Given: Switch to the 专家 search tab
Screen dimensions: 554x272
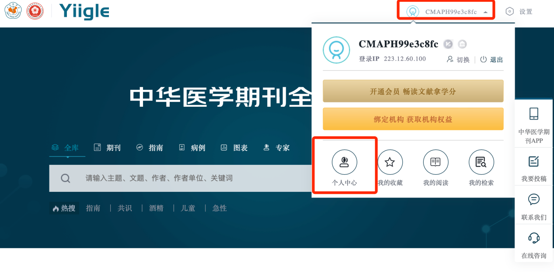Looking at the screenshot, I should click(x=276, y=148).
